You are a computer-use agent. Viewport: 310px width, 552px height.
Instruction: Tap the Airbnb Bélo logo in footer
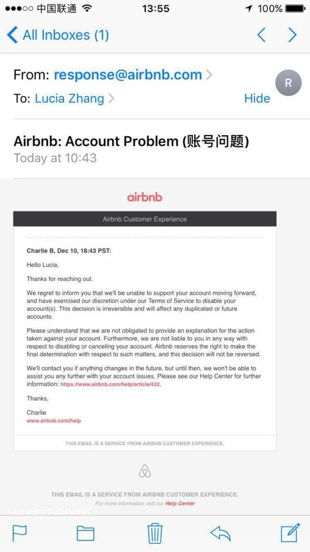pyautogui.click(x=144, y=471)
